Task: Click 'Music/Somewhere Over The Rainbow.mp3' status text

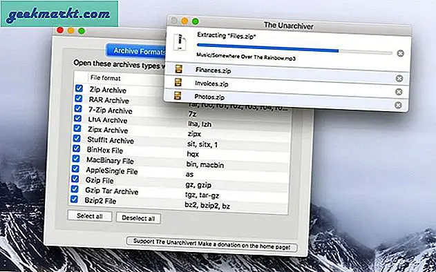Action: coord(245,56)
